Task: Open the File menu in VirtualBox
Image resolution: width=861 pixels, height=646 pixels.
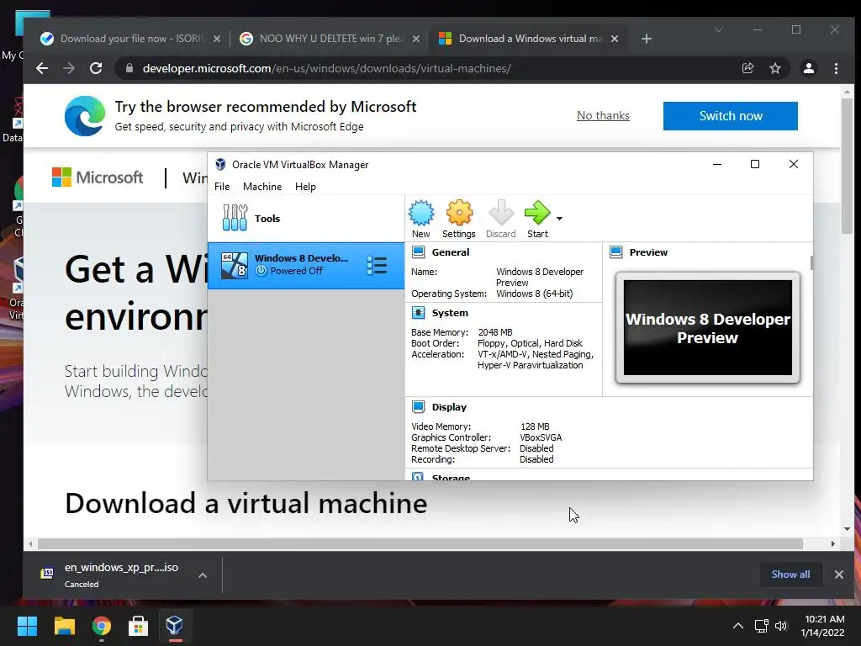Action: [x=222, y=187]
